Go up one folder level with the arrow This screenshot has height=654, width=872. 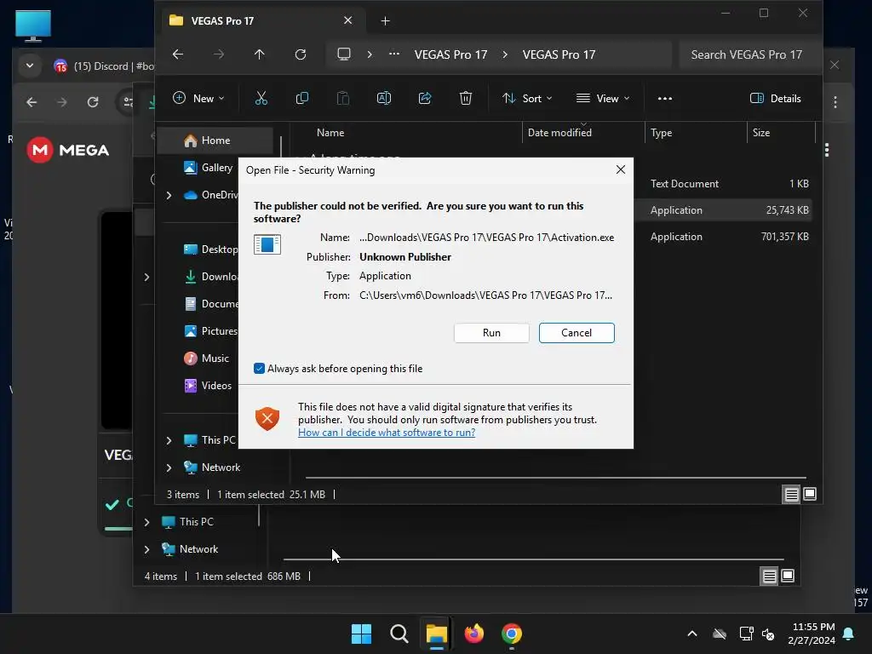point(259,54)
